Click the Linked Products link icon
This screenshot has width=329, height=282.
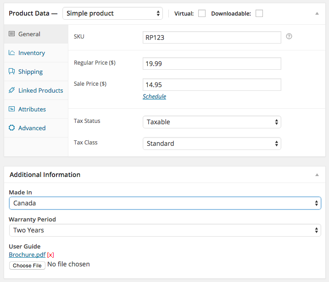click(x=12, y=90)
